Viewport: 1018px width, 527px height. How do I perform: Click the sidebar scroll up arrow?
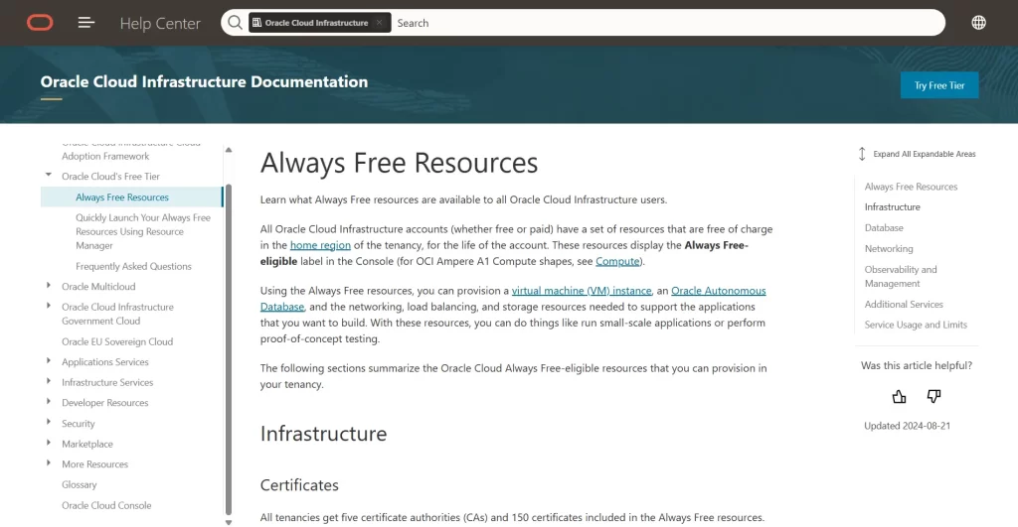click(229, 150)
